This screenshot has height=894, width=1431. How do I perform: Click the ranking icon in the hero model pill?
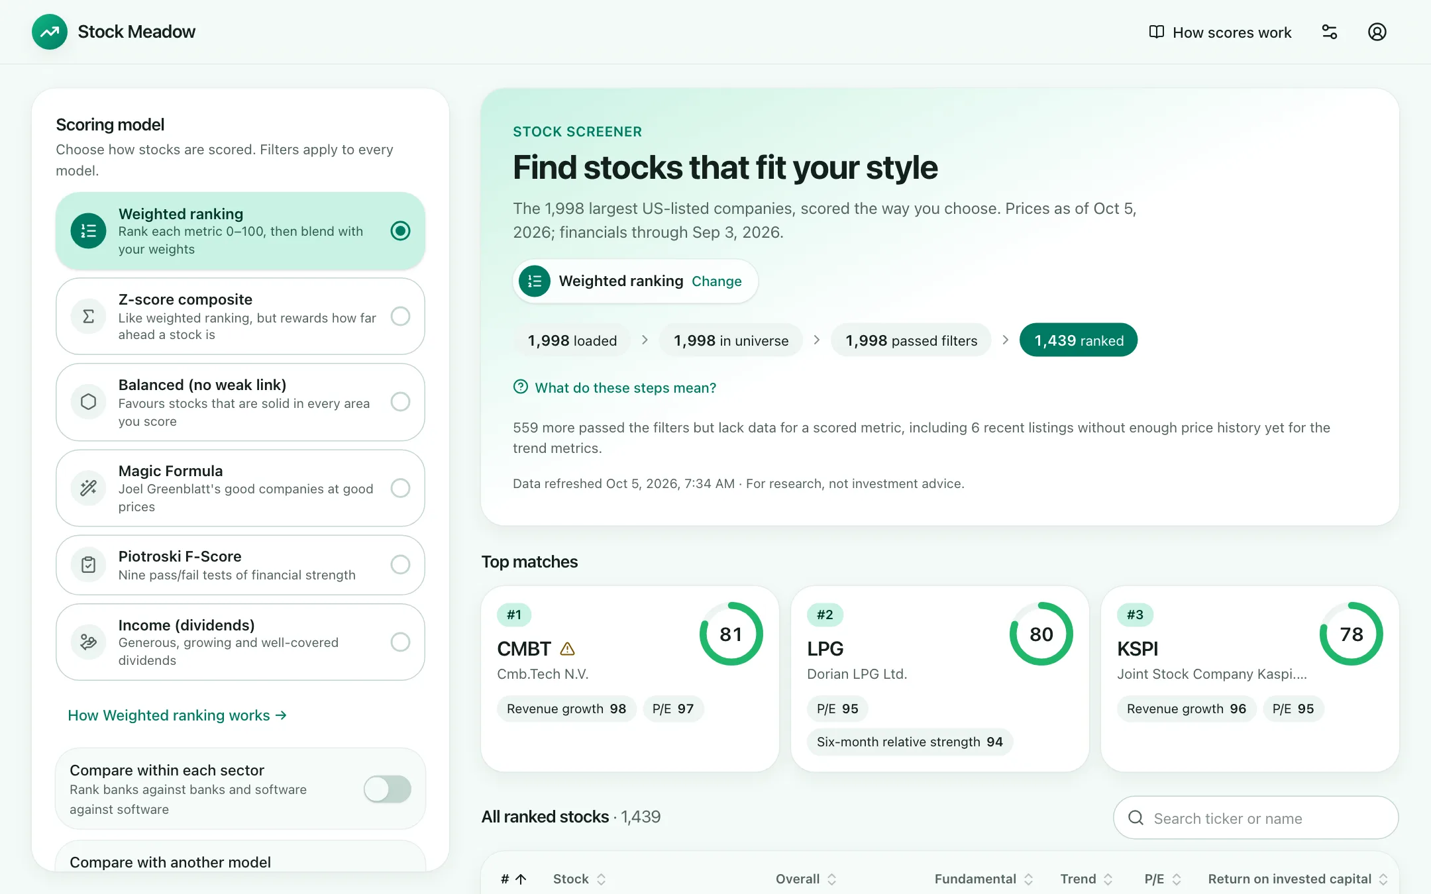click(x=535, y=281)
